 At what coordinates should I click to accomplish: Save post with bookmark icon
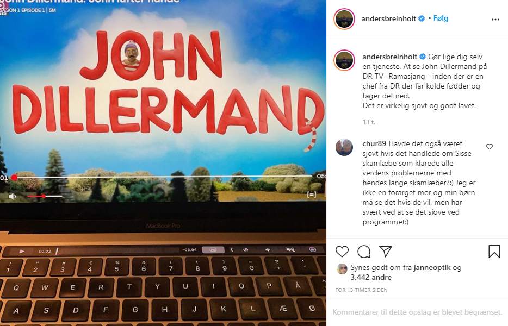point(494,251)
